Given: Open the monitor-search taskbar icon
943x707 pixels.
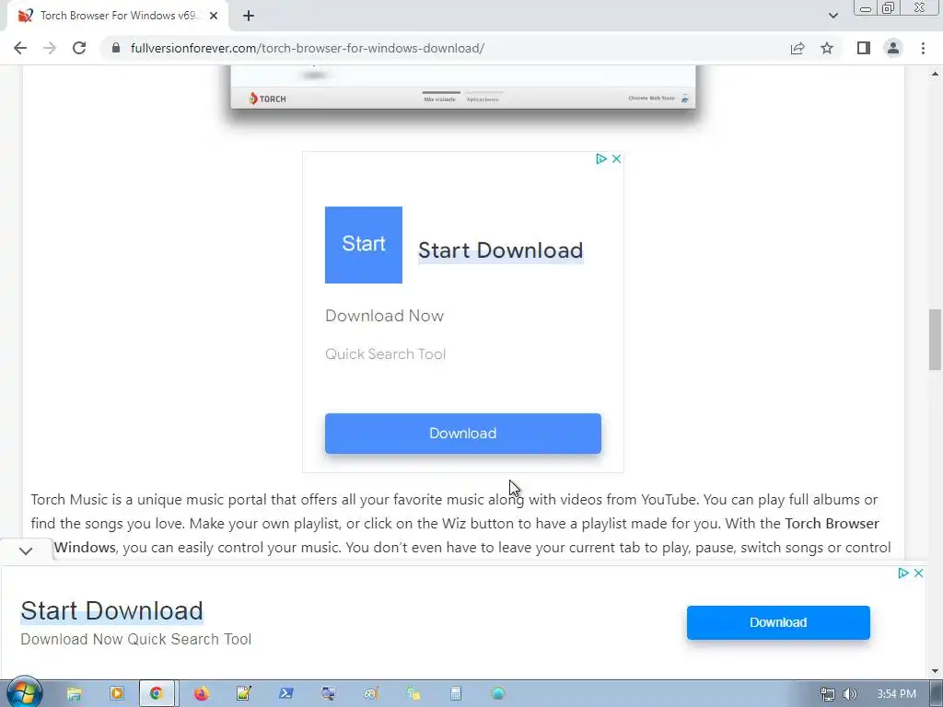Looking at the screenshot, I should coord(329,694).
